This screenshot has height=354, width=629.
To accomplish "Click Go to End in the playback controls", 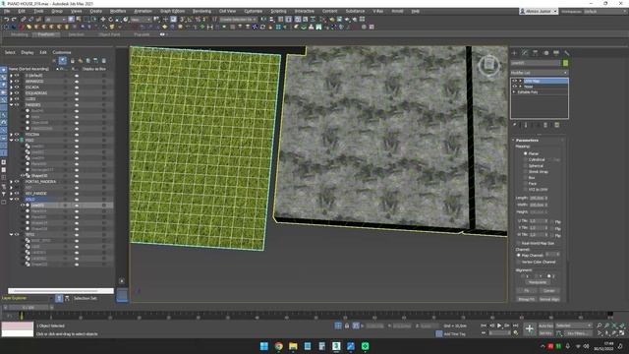I will (515, 325).
